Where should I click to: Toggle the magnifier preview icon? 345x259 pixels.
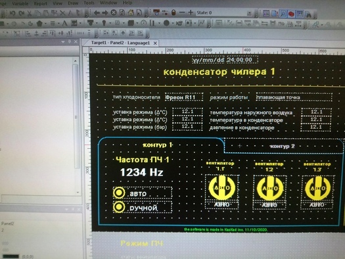pos(283,14)
